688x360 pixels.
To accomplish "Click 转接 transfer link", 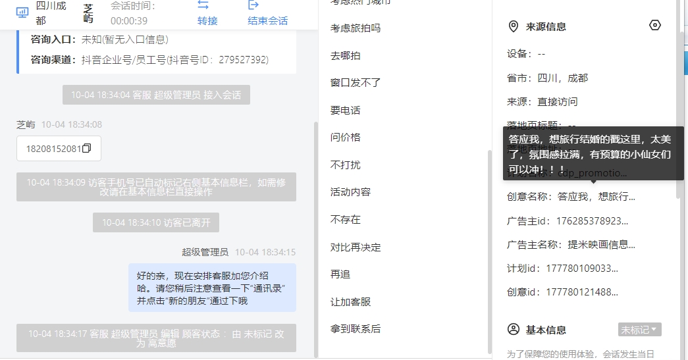I will coord(207,20).
